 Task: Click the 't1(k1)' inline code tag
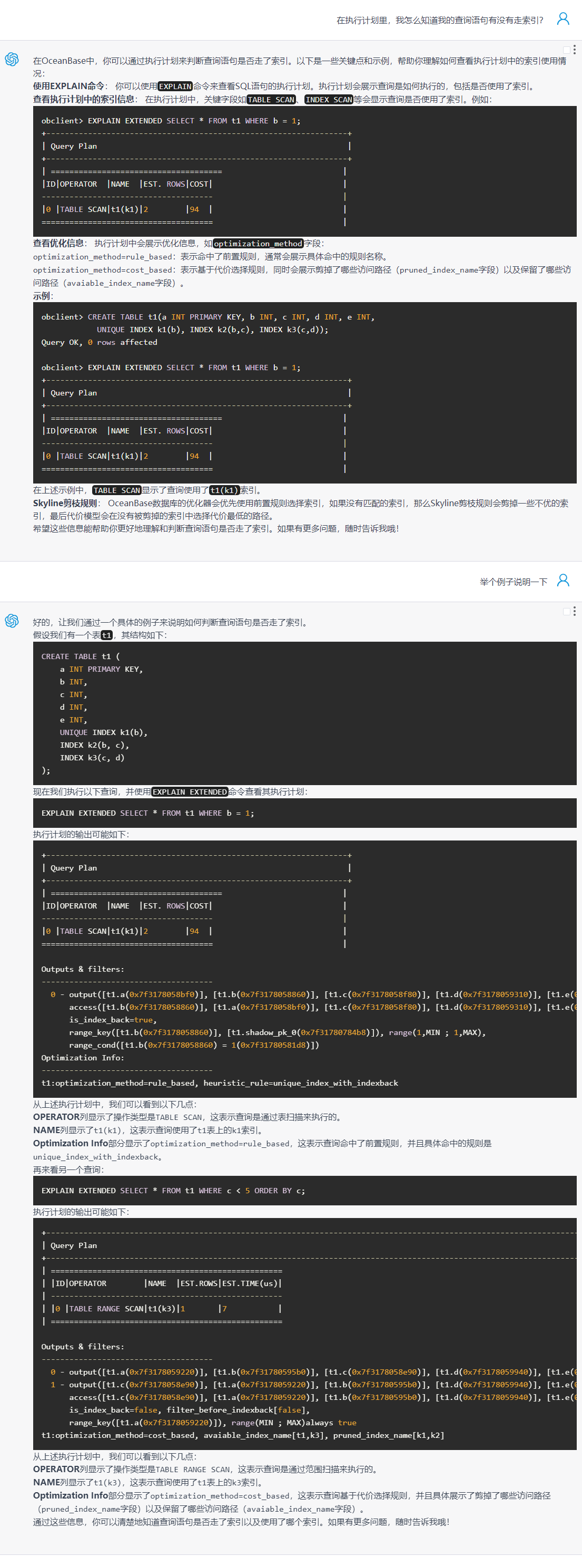224,490
